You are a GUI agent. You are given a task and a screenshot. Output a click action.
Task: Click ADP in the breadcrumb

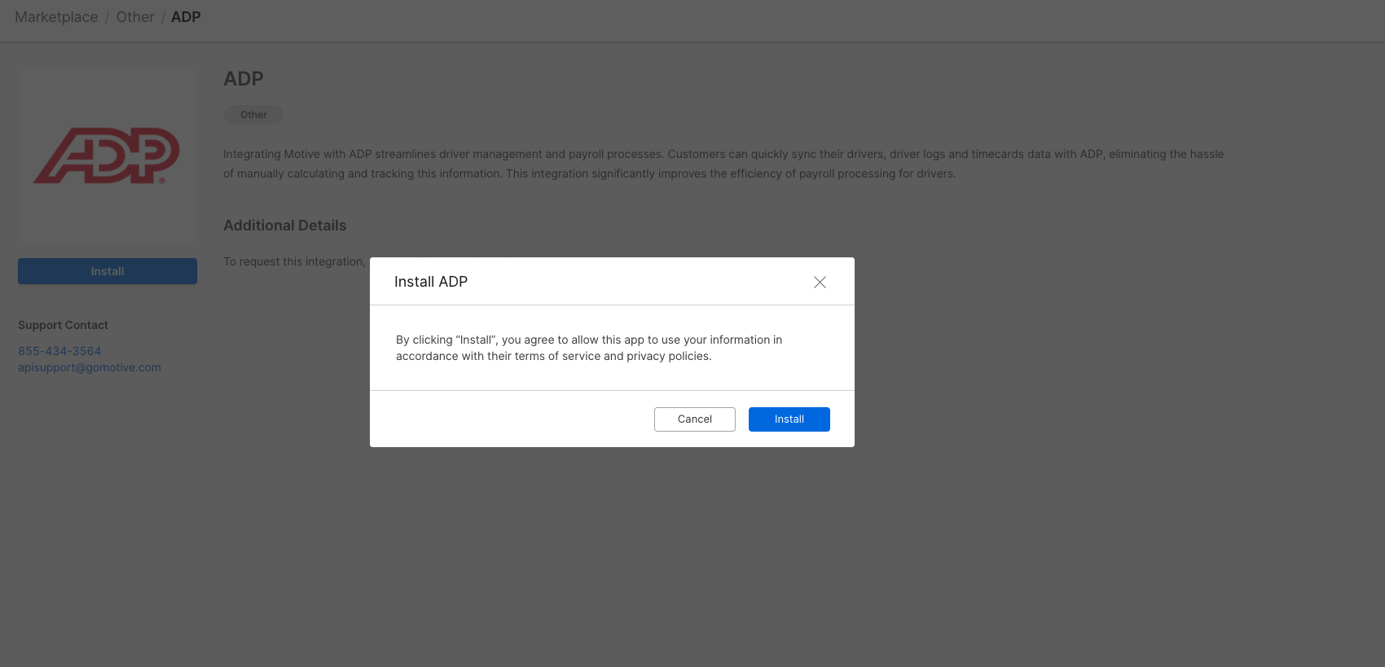point(186,17)
